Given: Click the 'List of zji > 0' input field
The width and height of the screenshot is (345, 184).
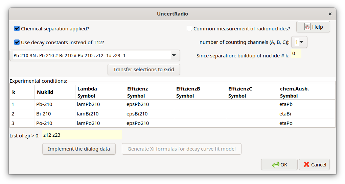Looking at the screenshot, I should click(x=82, y=135).
